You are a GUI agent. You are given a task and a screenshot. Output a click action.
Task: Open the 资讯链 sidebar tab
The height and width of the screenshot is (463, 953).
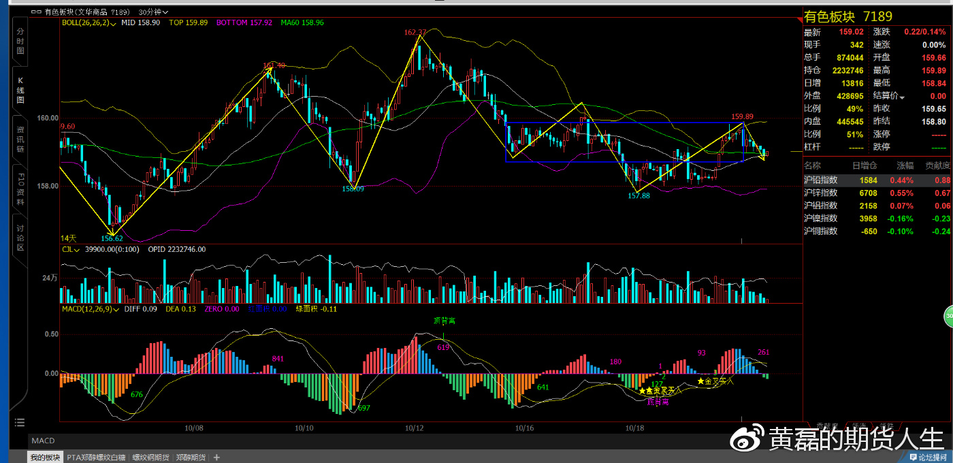coord(20,139)
